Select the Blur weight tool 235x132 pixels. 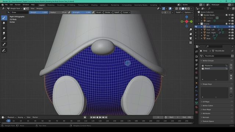click(4, 23)
